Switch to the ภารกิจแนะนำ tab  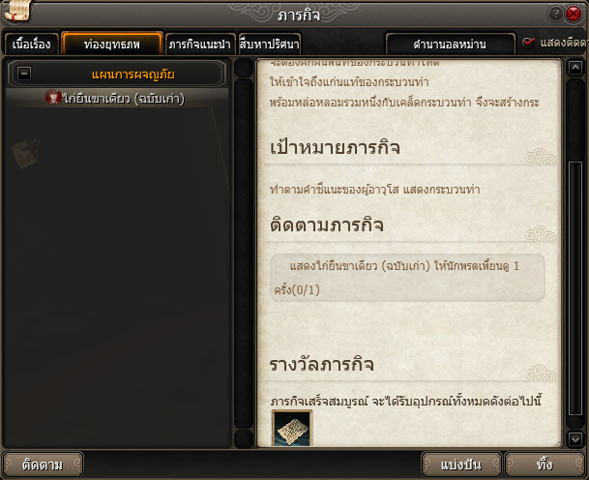(200, 45)
